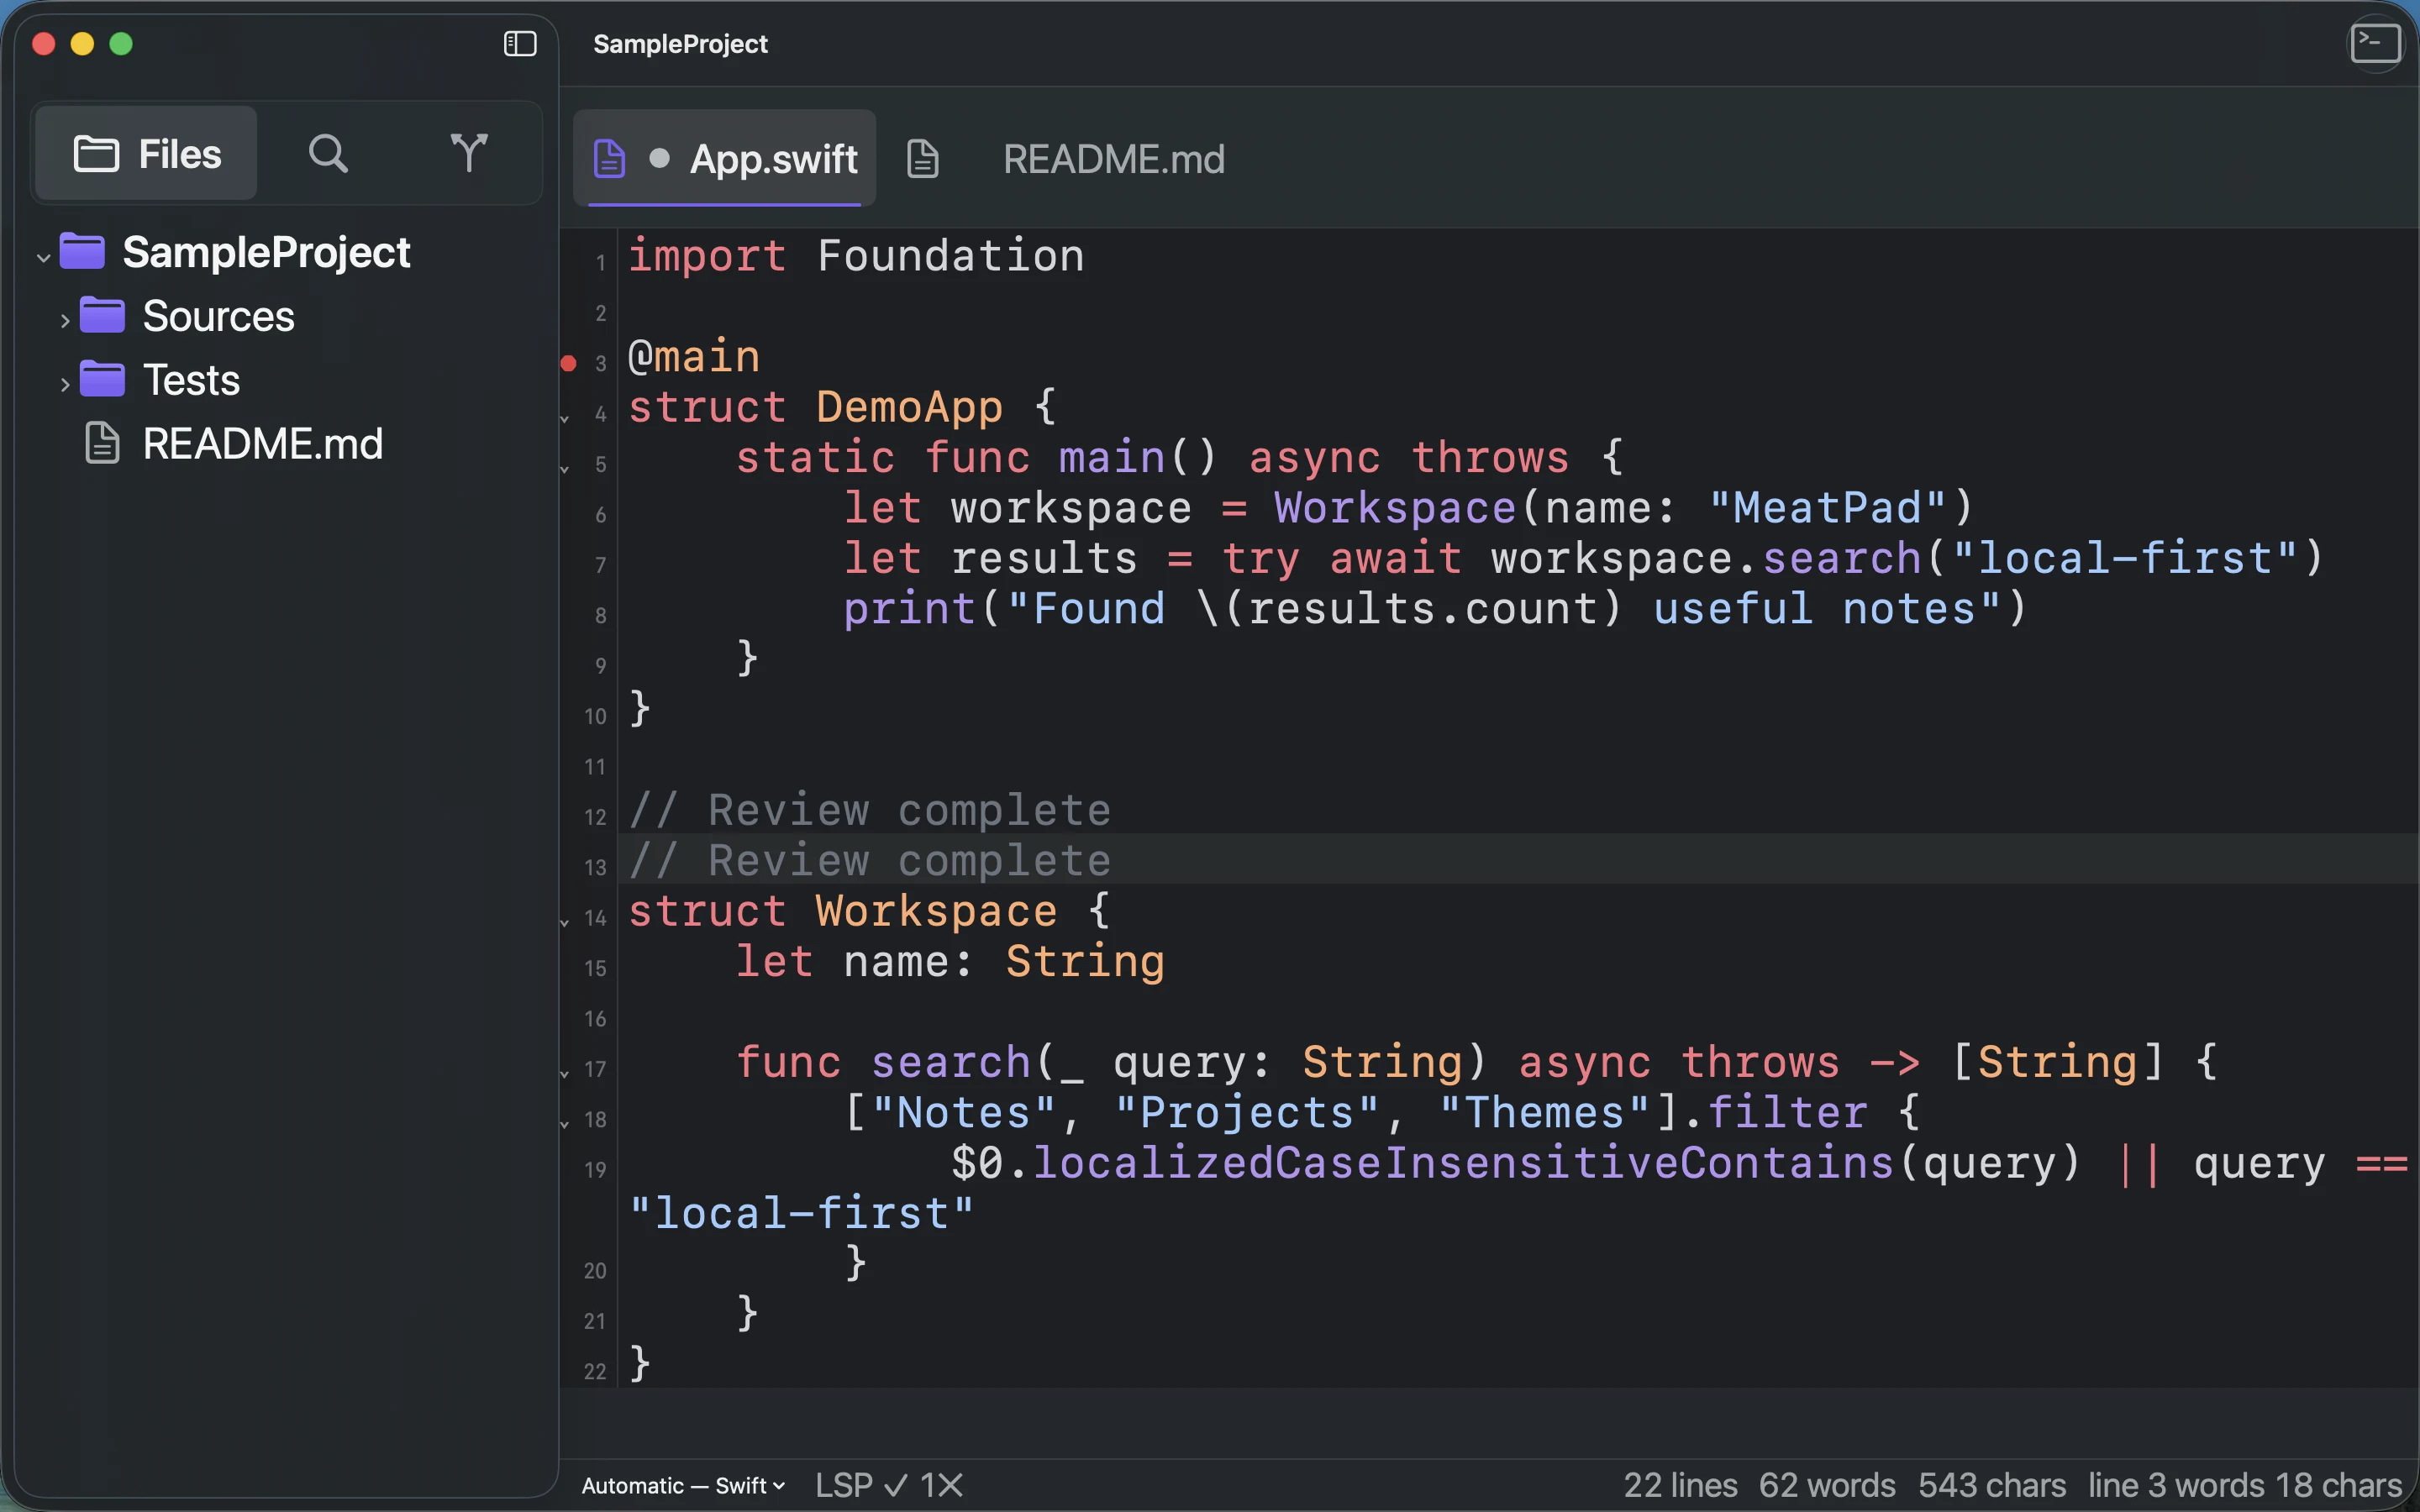
Task: Click the README.md document icon in sidebar
Action: pos(102,444)
